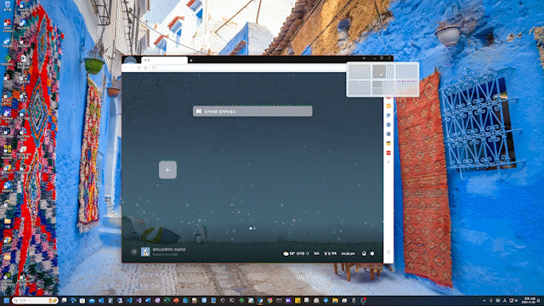
Task: Add a new browser tab
Action: pos(191,60)
